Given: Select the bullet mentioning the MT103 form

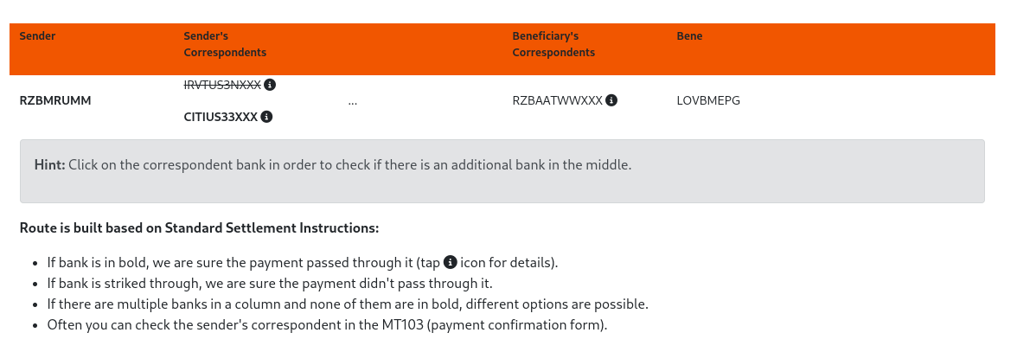Looking at the screenshot, I should tap(327, 325).
